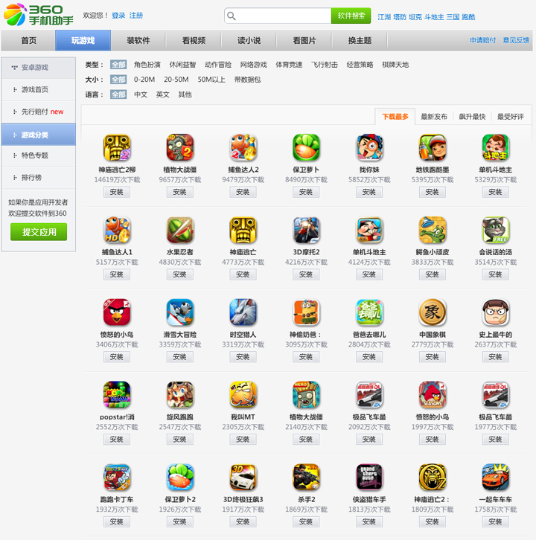The image size is (536, 540).
Task: Install 杀手2 via its 安装 button
Action: pyautogui.click(x=306, y=521)
